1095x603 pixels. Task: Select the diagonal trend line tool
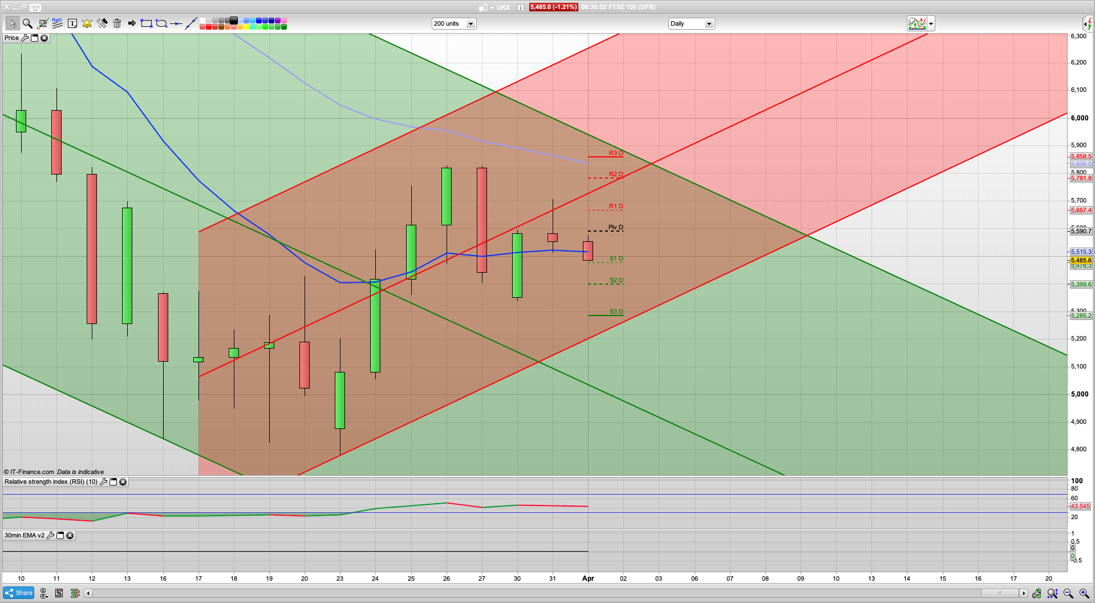click(x=191, y=23)
